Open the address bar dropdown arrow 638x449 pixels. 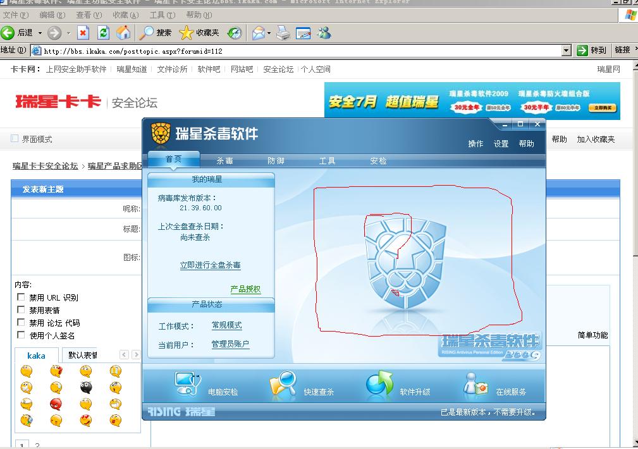pyautogui.click(x=567, y=51)
